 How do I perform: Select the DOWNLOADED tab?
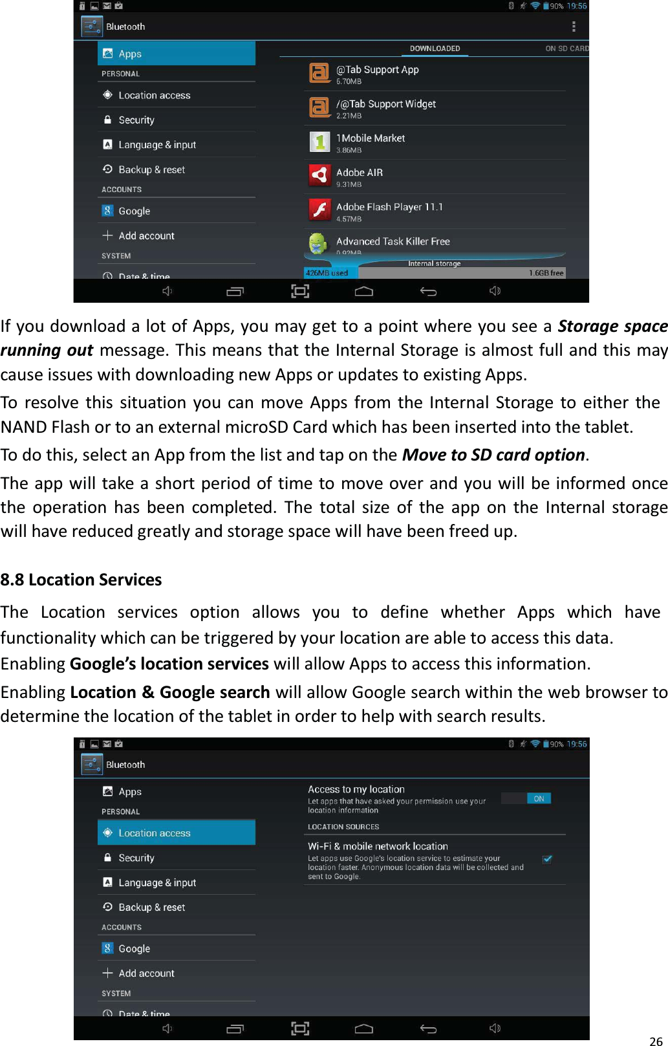(435, 48)
